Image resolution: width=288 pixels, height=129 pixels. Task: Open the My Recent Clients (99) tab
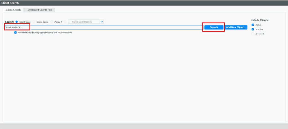[x=39, y=10]
